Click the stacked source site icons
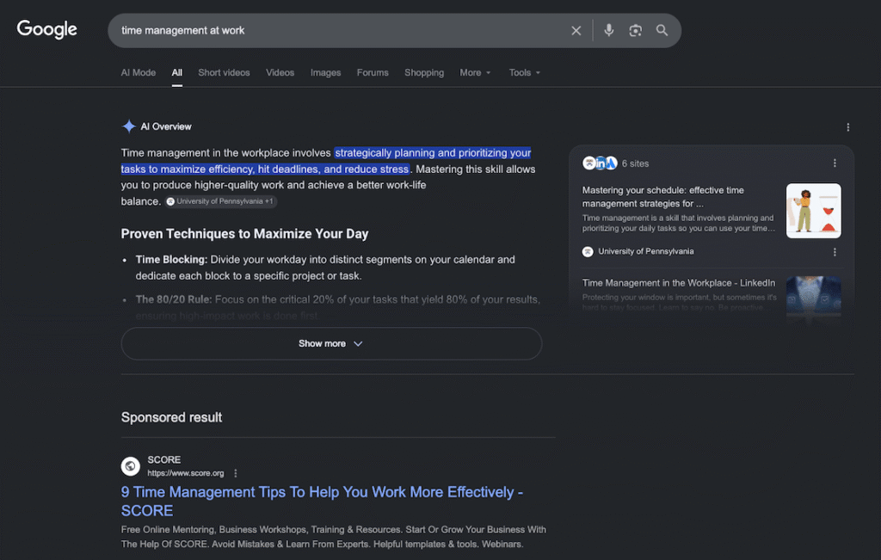Viewport: 881px width, 560px height. pos(600,163)
